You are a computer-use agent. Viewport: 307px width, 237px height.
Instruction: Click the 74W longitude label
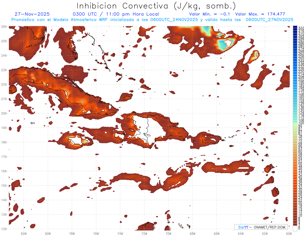[x=120, y=233]
